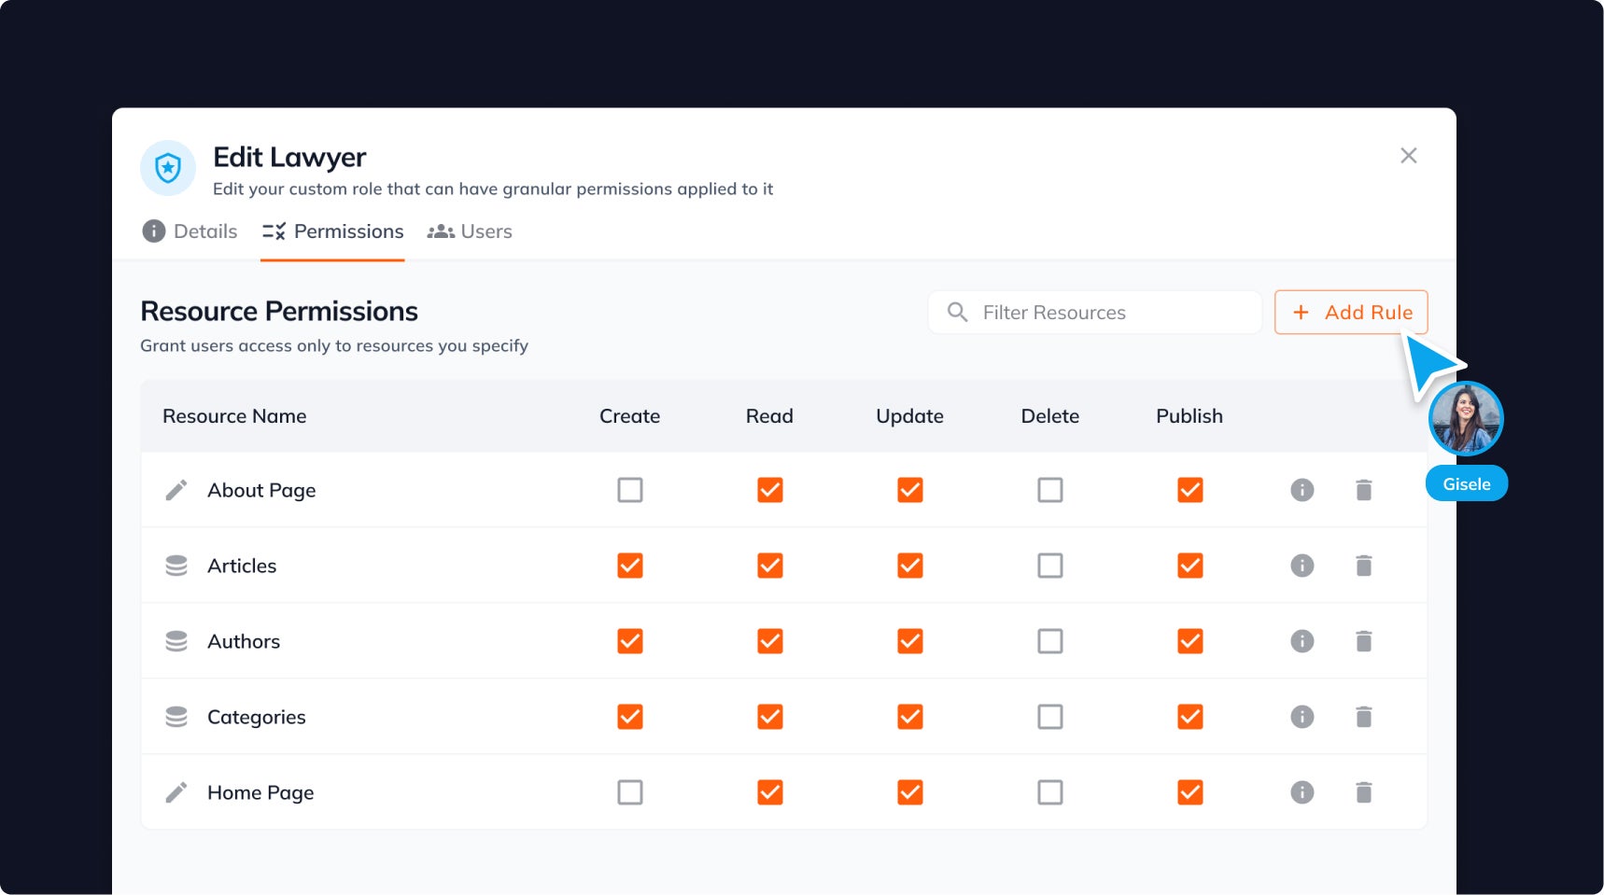Enable Delete permission for Authors
Screen dimensions: 1604x895
point(1050,641)
